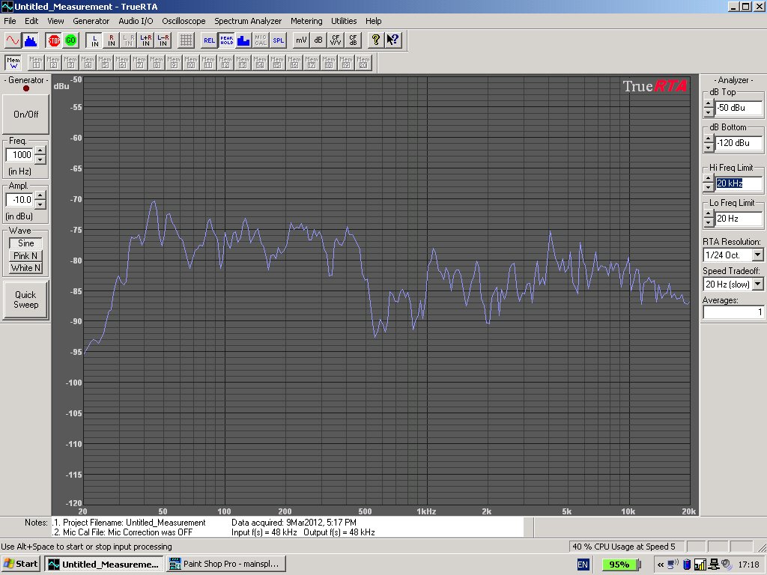This screenshot has height=575, width=767.
Task: Click the Mem 20 memory slot icon
Action: coord(363,63)
